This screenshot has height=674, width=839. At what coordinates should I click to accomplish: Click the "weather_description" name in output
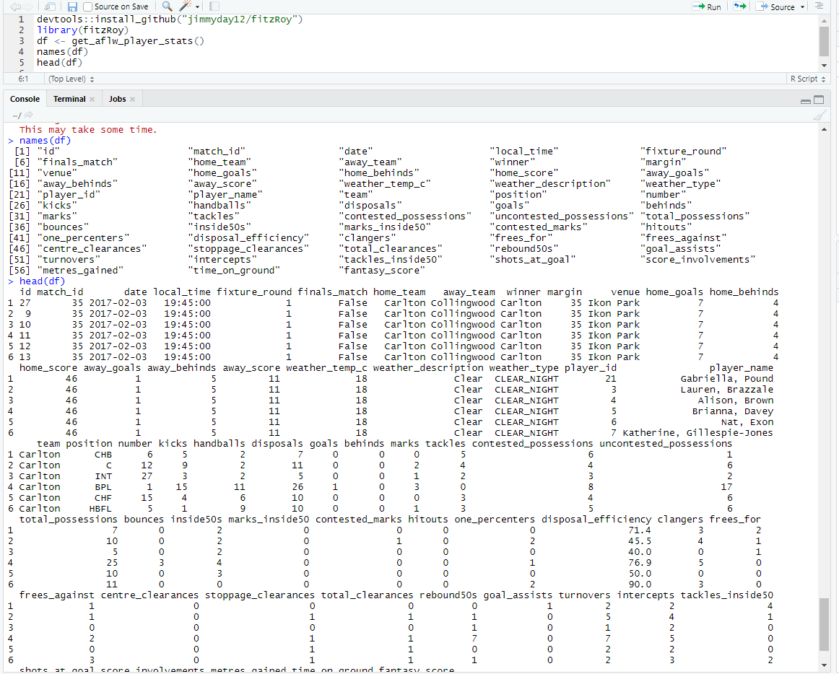click(x=550, y=184)
